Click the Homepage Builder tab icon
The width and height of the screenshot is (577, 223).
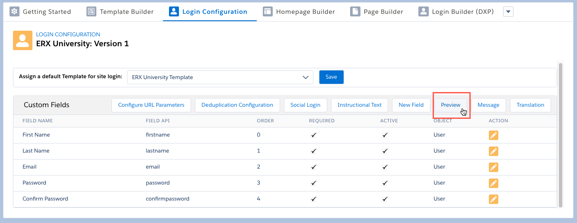268,12
